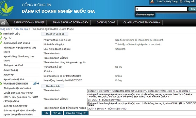
Task: Open the ĐĂNG KÝ DOANH NGHIỆP menu
Action: pyautogui.click(x=29, y=22)
